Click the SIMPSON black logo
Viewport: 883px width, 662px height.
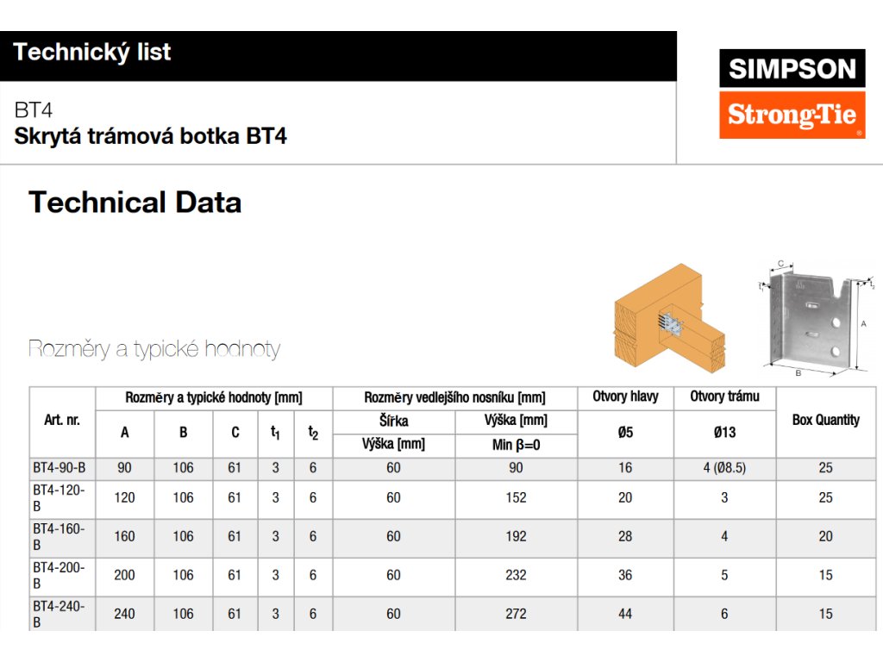[x=792, y=69]
